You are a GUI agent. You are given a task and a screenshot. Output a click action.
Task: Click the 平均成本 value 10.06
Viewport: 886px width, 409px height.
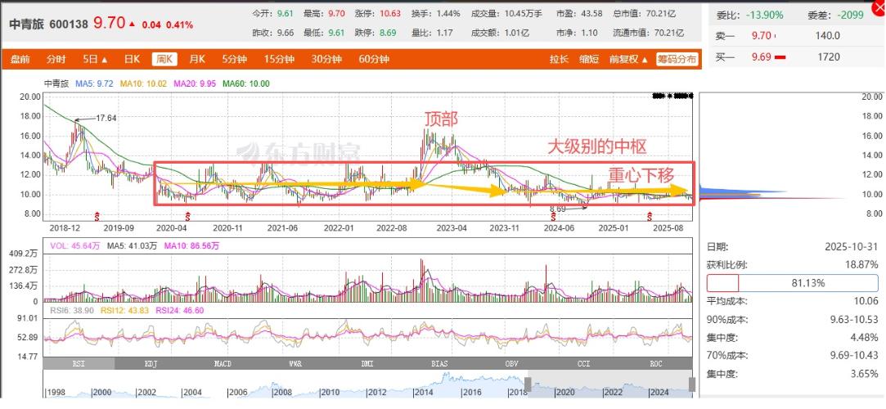tap(867, 301)
